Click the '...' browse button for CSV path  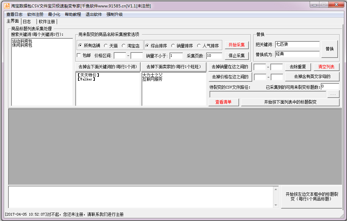point(333,95)
